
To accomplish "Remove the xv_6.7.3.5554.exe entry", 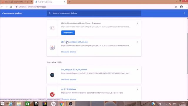I will [138, 89].
